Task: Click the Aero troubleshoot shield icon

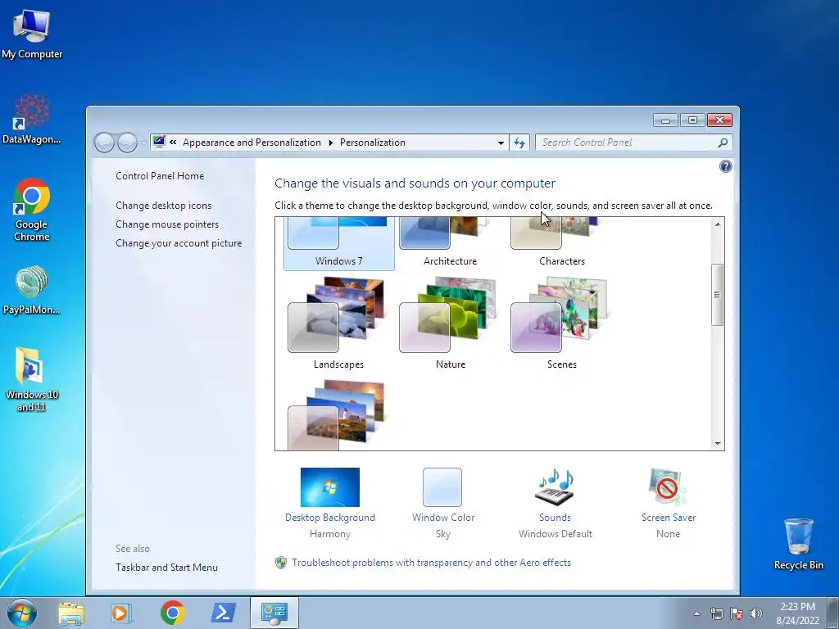Action: pyautogui.click(x=281, y=563)
